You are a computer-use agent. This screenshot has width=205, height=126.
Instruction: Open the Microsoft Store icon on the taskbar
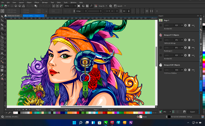[100, 123]
